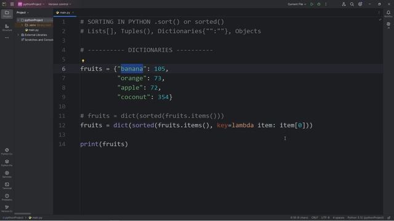Click the SORTING IN PYTHON comment
The width and height of the screenshot is (394, 221).
point(152,22)
